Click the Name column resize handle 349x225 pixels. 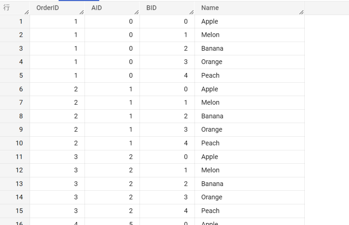coord(302,12)
